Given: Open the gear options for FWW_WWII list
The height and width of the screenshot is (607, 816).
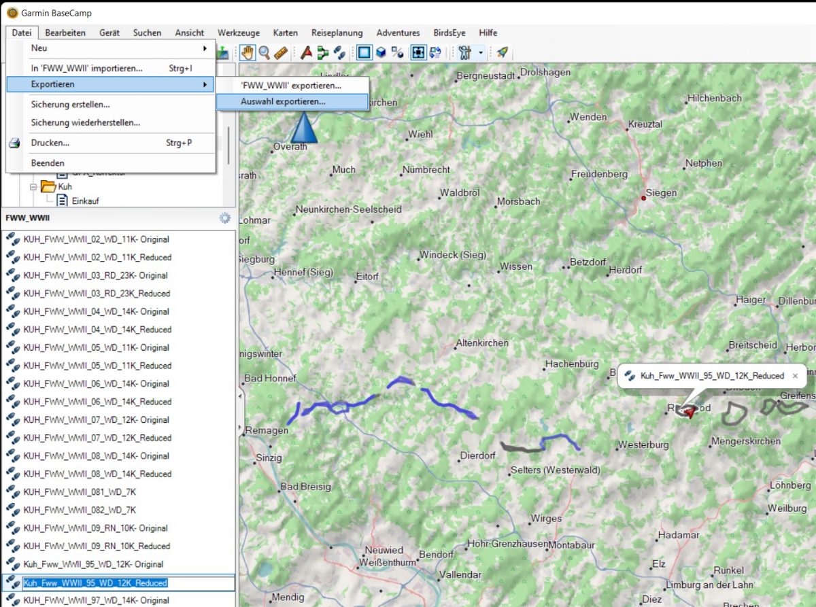Looking at the screenshot, I should coord(224,218).
